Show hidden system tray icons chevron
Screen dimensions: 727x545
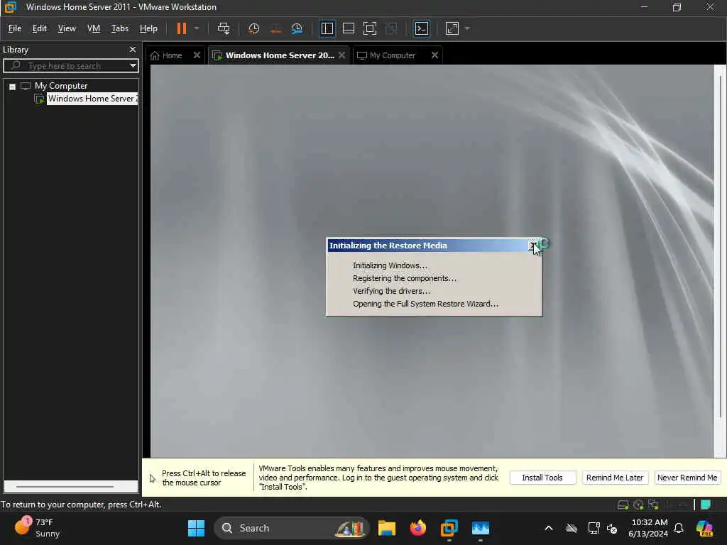pos(549,528)
